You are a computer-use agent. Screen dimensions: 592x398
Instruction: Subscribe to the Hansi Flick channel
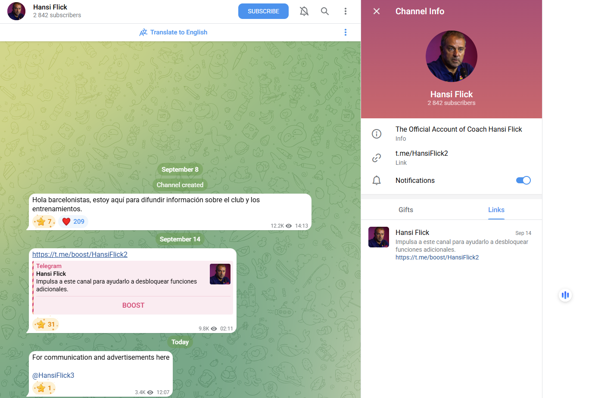click(263, 11)
